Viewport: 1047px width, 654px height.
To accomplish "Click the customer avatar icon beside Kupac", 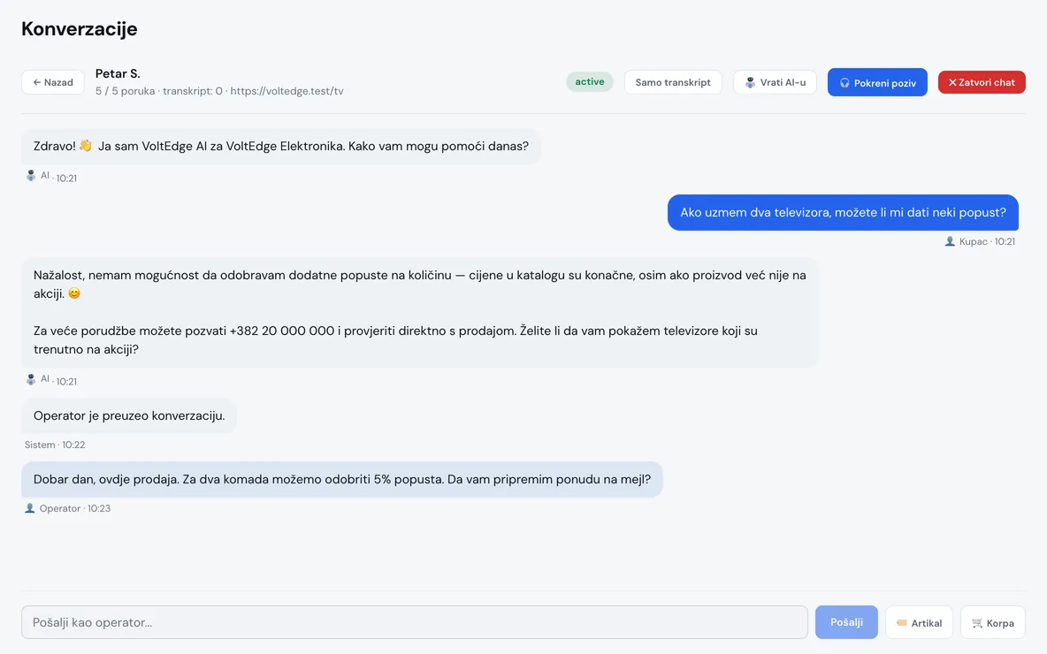I will coord(950,241).
